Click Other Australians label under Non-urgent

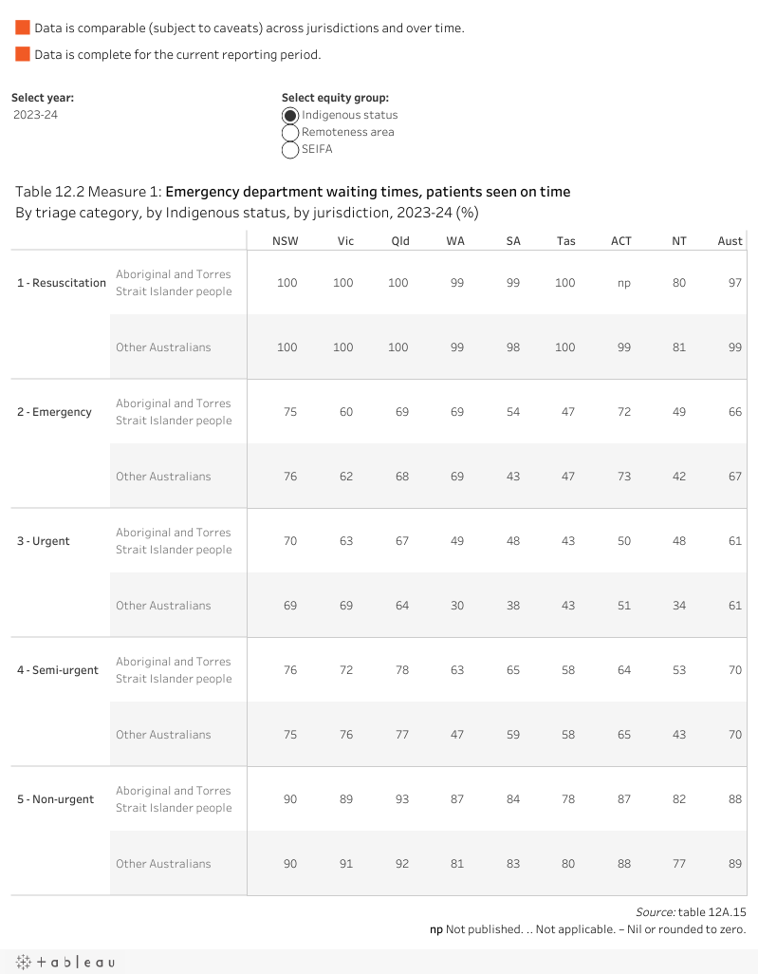163,864
